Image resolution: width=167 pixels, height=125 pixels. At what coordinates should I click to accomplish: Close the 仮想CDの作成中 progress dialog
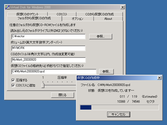click(159, 78)
